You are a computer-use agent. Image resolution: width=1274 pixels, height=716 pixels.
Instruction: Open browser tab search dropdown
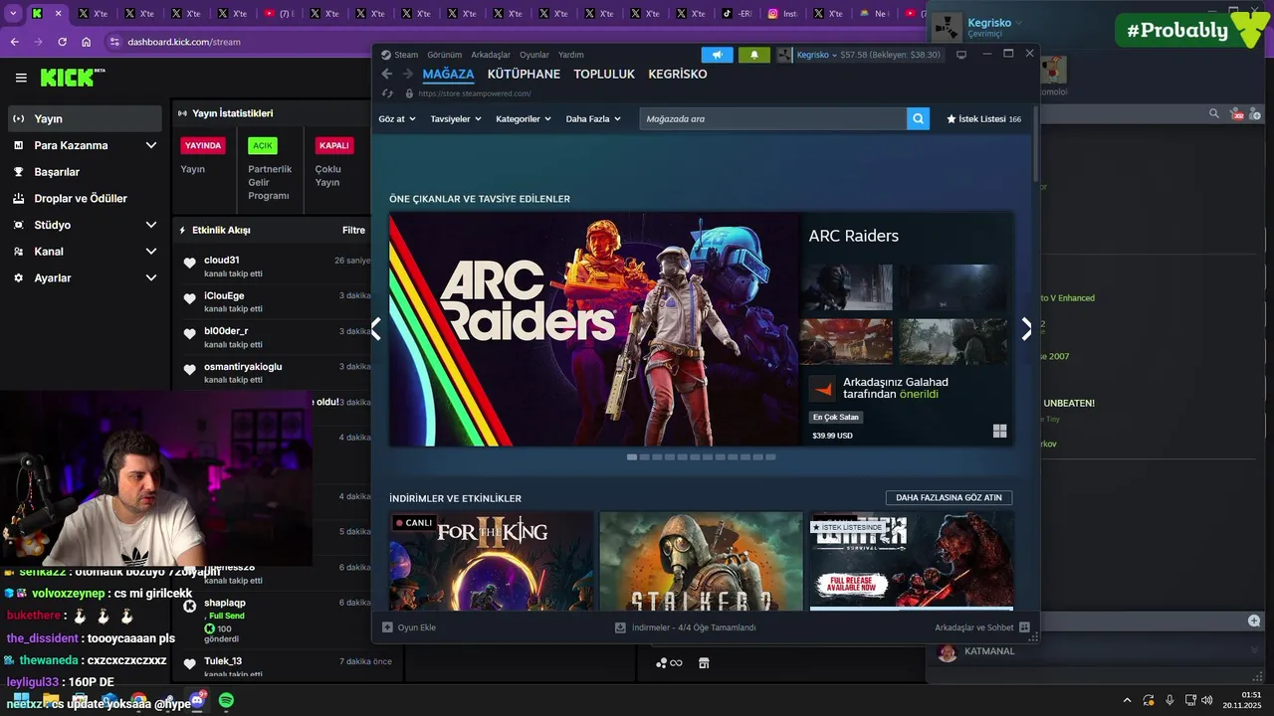point(13,14)
